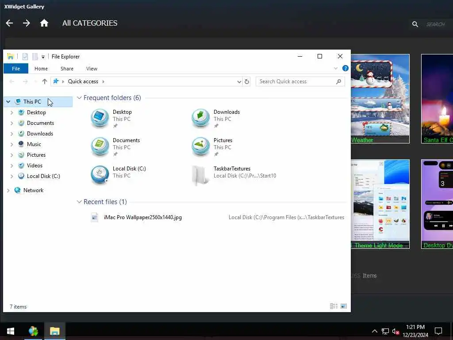Select the Documents frequent folder icon
The width and height of the screenshot is (453, 340).
[100, 146]
